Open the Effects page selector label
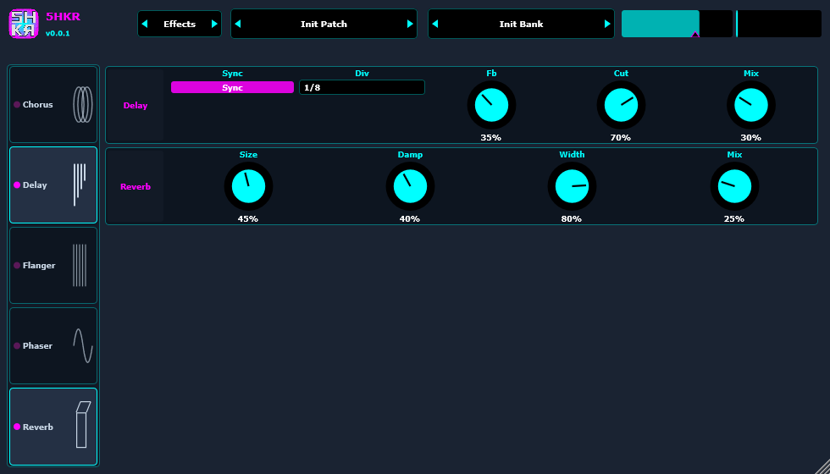Screen dimensions: 830x474 pos(180,24)
